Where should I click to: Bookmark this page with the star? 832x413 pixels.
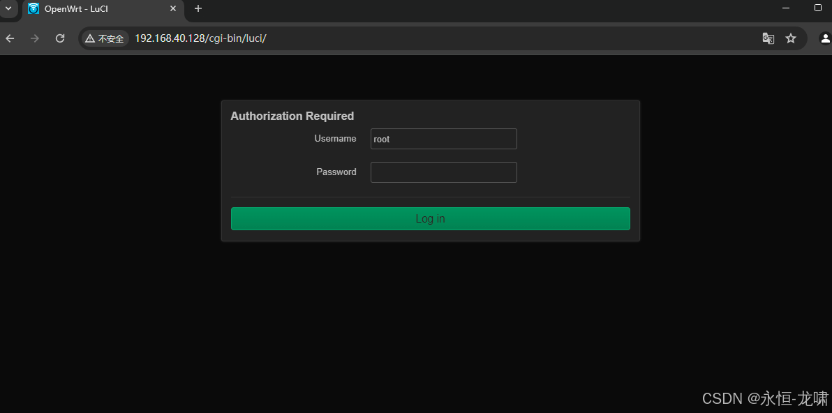[x=791, y=38]
